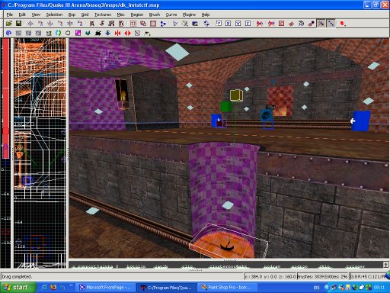Image resolution: width=390 pixels, height=293 pixels.
Task: Click the red cube toolbar icon
Action: (x=343, y=24)
